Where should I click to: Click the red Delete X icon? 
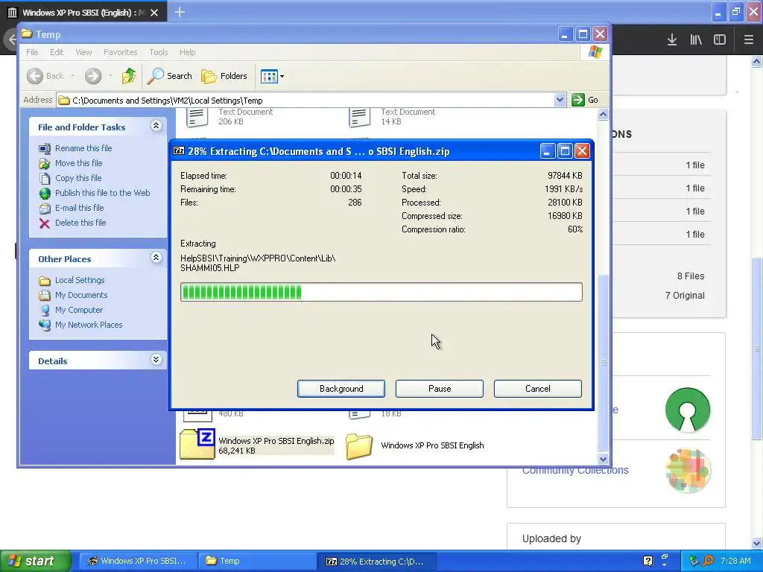(x=44, y=223)
